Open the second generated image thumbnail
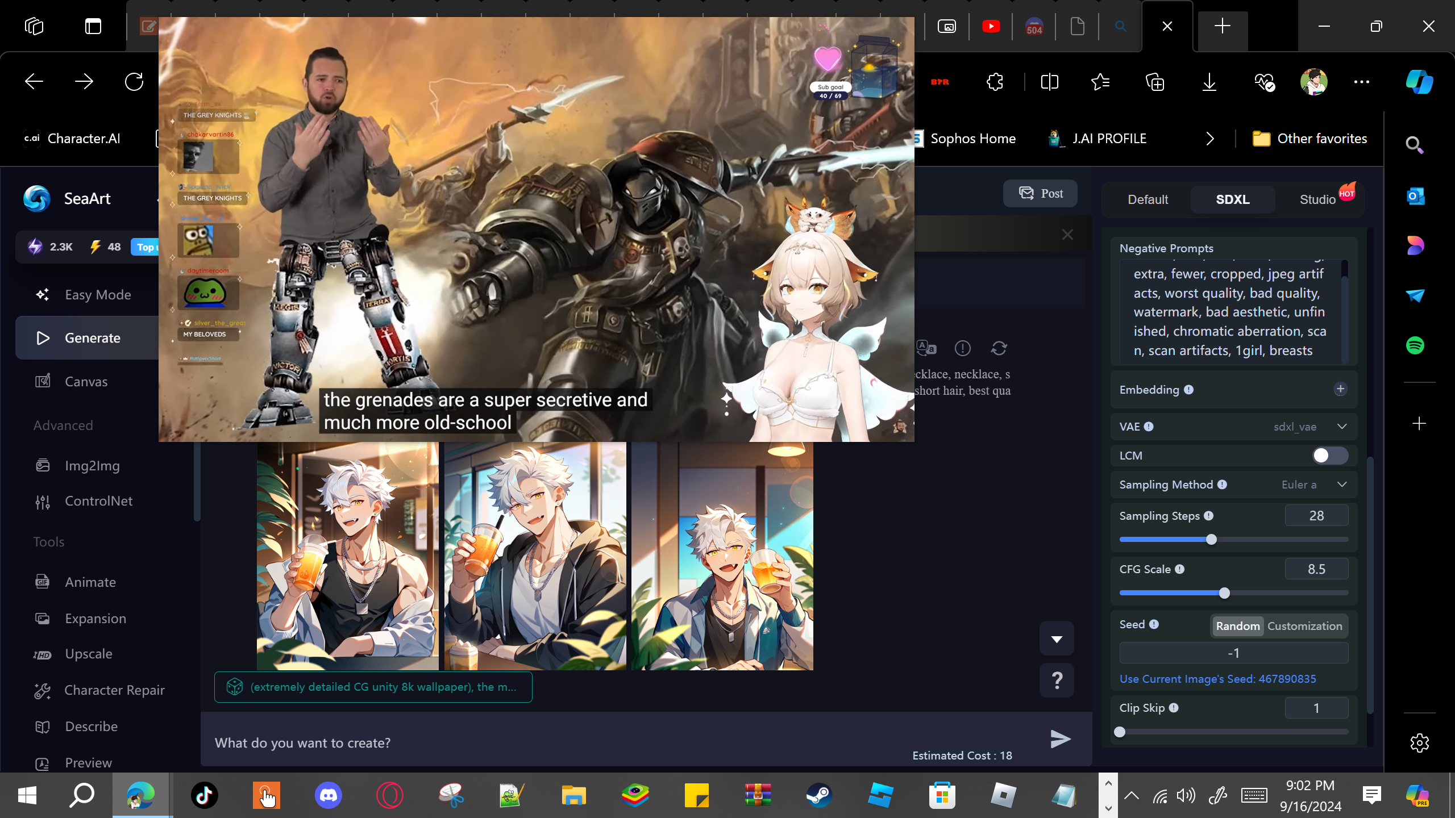1455x818 pixels. pos(535,556)
